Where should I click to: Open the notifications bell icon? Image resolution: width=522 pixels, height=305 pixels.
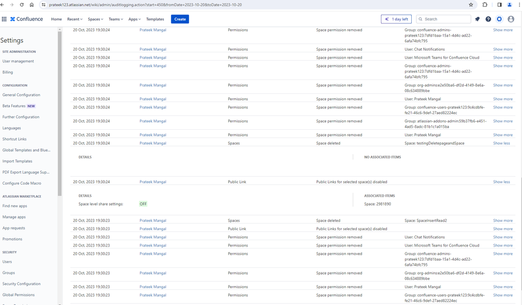[x=478, y=19]
